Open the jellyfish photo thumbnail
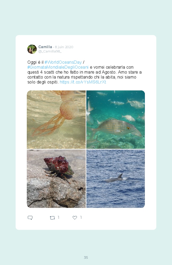Screen dimensions: 172x265 [56, 119]
